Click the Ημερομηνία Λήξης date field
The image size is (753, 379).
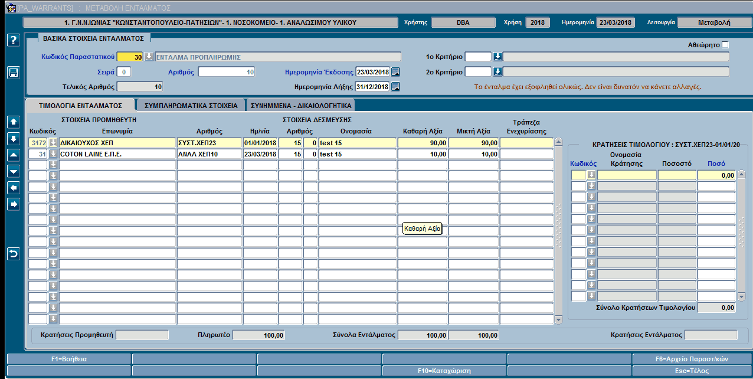373,87
